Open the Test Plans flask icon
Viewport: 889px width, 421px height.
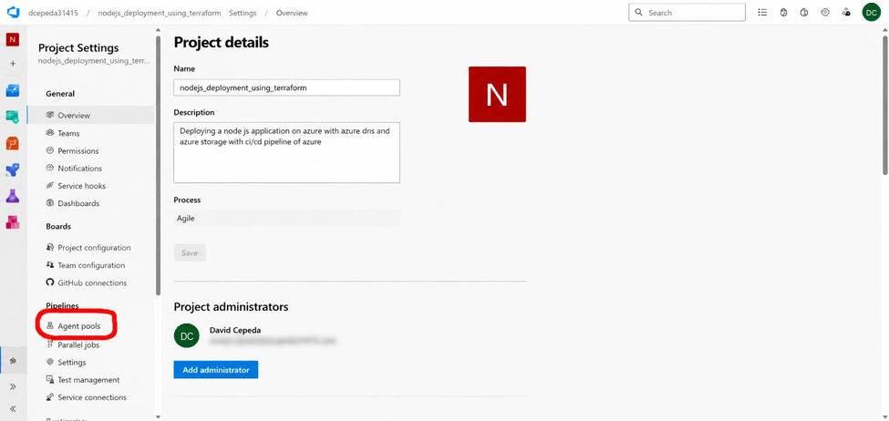coord(13,196)
